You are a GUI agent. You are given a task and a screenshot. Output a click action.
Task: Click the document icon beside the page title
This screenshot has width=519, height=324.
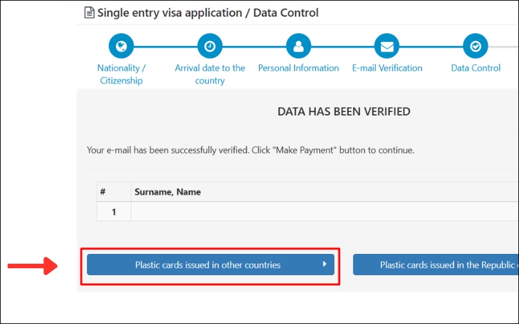90,12
